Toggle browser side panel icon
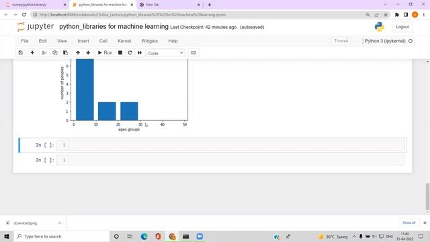 click(406, 15)
